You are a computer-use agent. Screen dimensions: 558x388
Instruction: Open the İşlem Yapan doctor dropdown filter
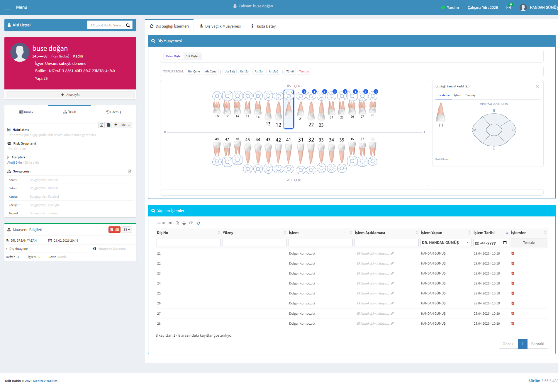(446, 243)
